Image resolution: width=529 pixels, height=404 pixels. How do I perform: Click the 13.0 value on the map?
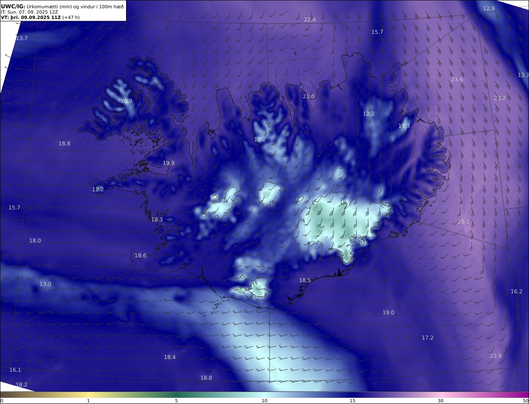[45, 284]
